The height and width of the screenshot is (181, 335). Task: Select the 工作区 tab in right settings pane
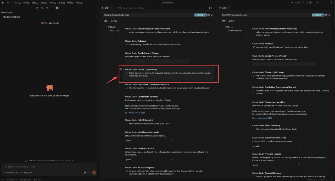tap(231, 21)
